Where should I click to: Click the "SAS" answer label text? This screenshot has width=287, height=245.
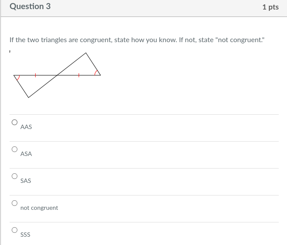pyautogui.click(x=26, y=181)
